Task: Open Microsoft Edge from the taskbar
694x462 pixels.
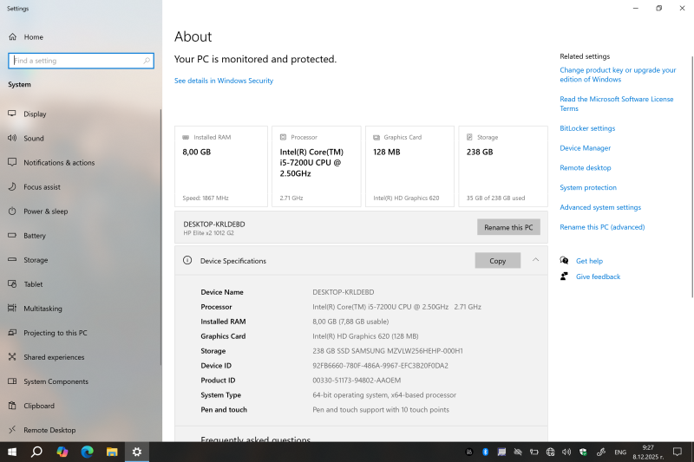Action: (87, 452)
